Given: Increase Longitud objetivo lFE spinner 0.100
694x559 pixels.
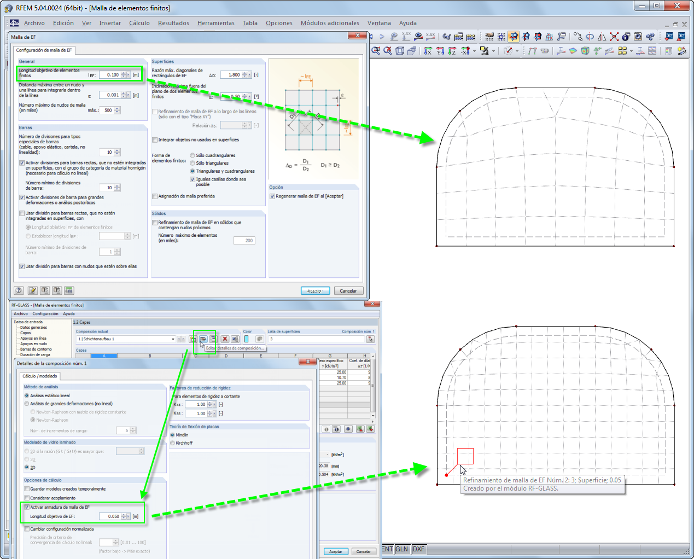Looking at the screenshot, I should (124, 73).
